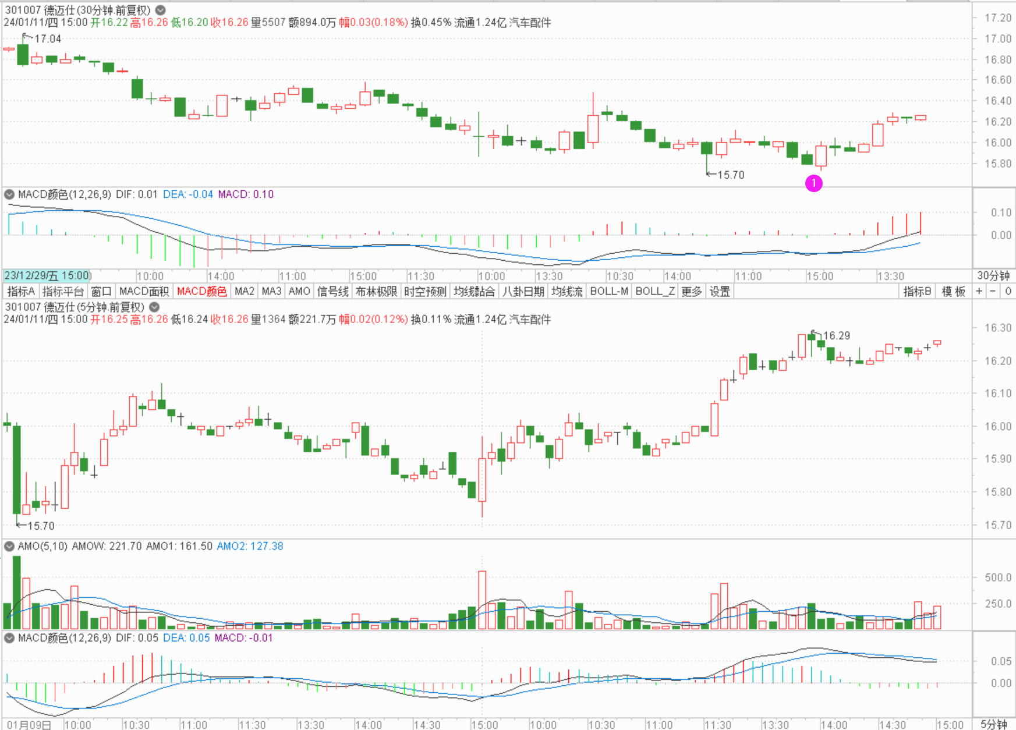Toggle the 窗口 window option
1016x730 pixels.
click(101, 292)
